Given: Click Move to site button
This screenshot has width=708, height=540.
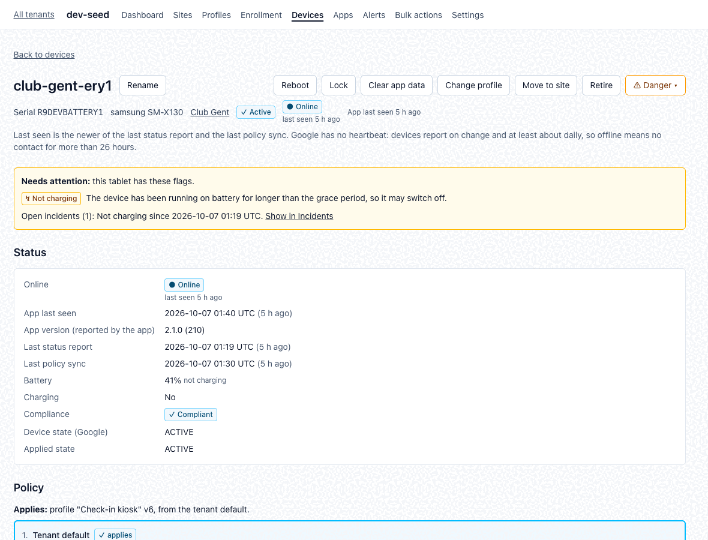Looking at the screenshot, I should (546, 85).
